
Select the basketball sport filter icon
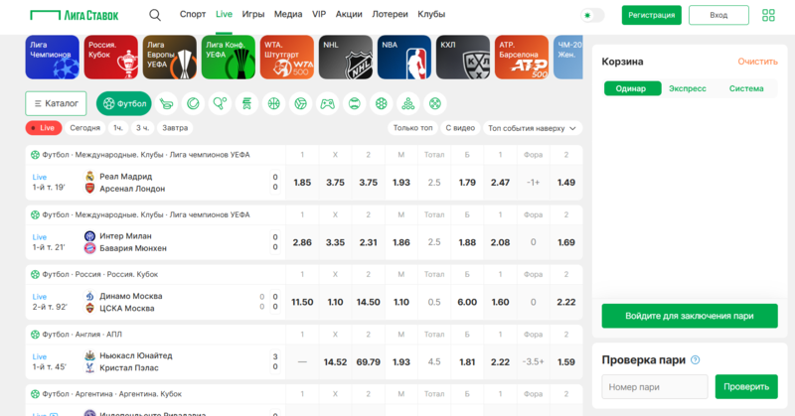[273, 102]
